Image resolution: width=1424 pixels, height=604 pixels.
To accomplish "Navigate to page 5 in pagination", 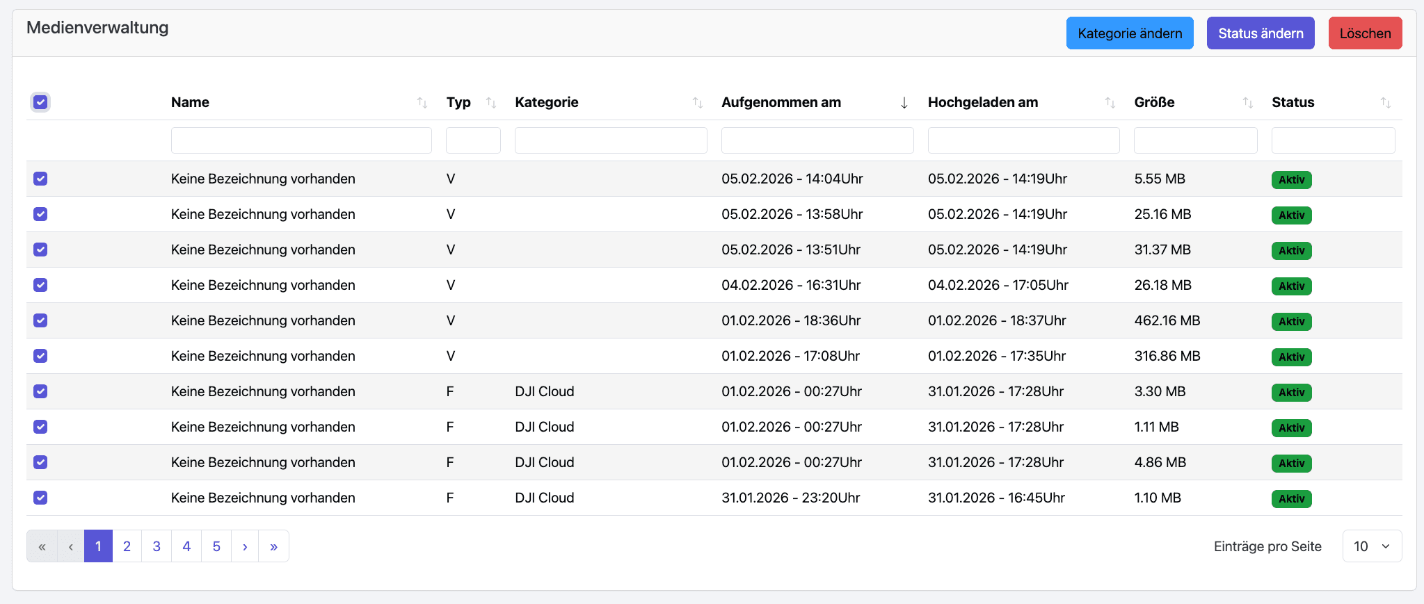I will coord(216,546).
